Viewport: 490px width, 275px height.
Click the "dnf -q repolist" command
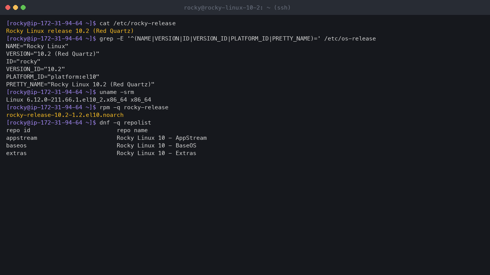click(125, 123)
